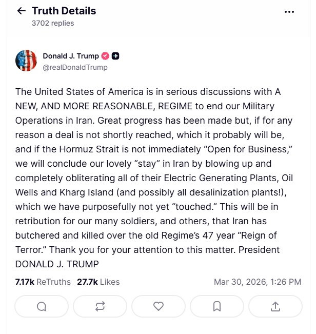Click the reply speech bubble icon
Viewport: 316px width, 334px height.
[42, 306]
